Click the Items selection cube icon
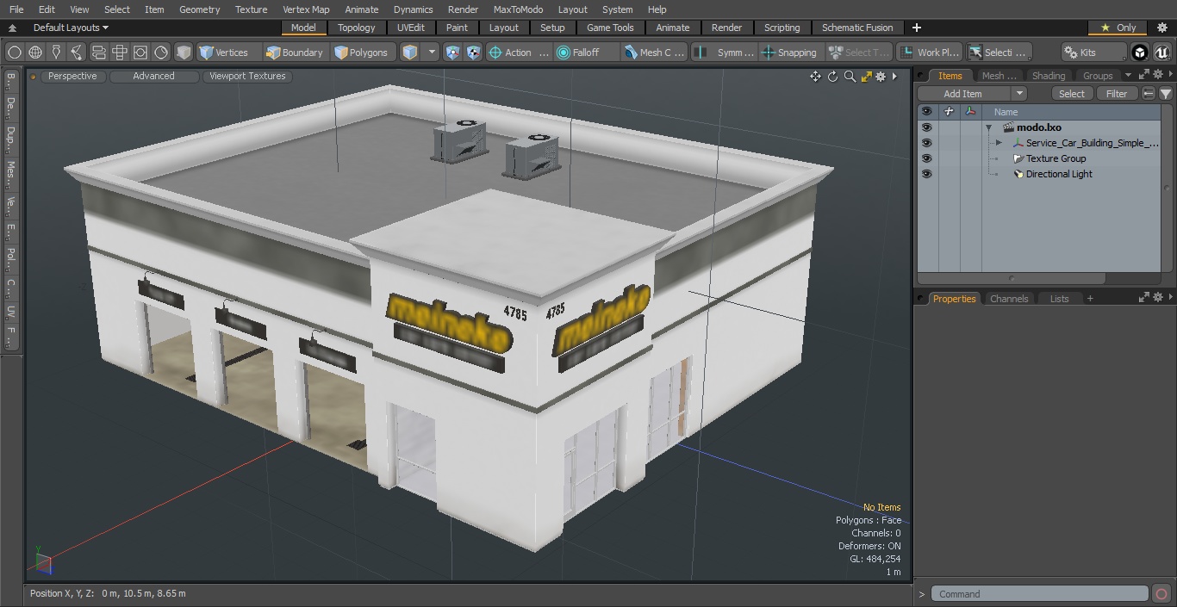The height and width of the screenshot is (607, 1177). (410, 53)
